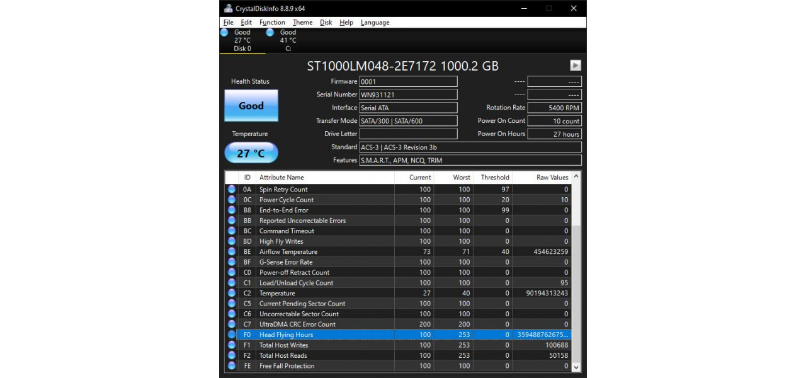806x378 pixels.
Task: Click the ID column header
Action: click(247, 178)
